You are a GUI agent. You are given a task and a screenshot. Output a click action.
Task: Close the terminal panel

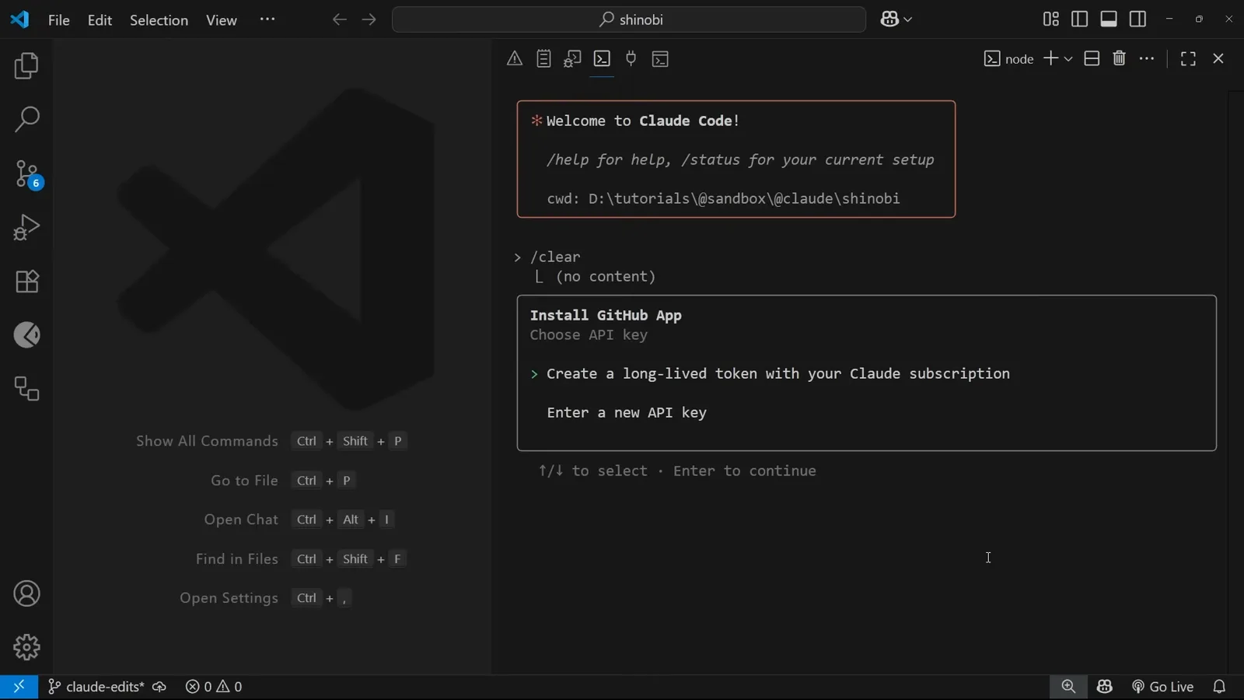tap(1218, 59)
